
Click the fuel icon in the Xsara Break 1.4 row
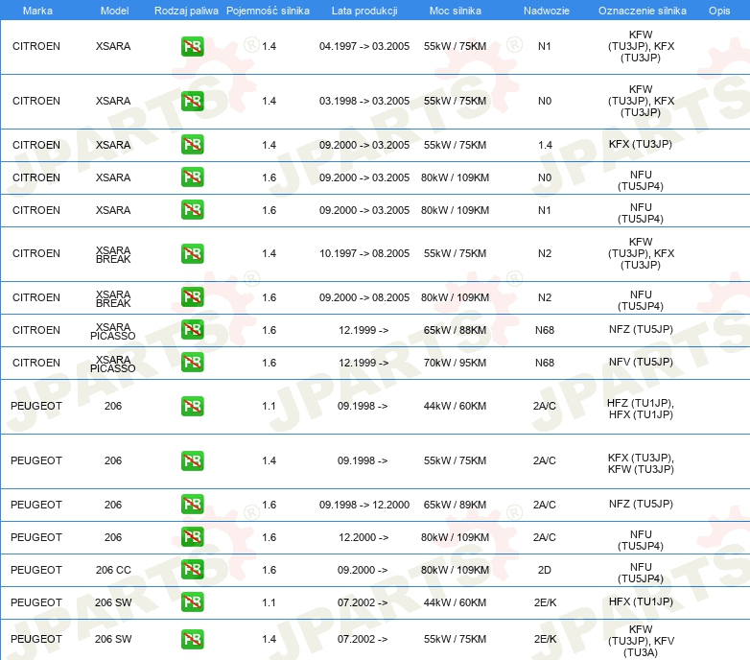click(x=192, y=254)
